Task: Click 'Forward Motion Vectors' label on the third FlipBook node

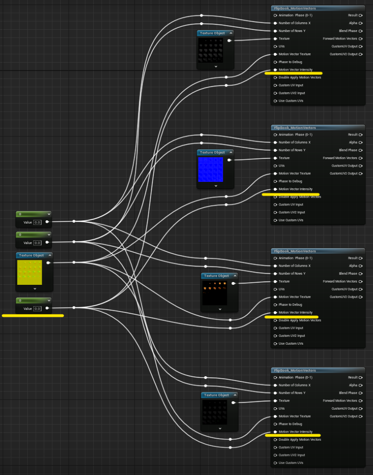Action: point(340,282)
